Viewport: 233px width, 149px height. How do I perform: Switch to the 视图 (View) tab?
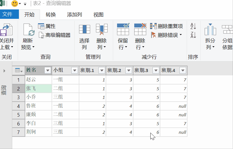pyautogui.click(x=98, y=15)
